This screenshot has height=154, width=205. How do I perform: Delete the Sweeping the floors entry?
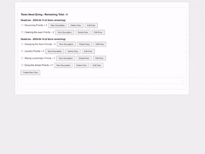84,44
